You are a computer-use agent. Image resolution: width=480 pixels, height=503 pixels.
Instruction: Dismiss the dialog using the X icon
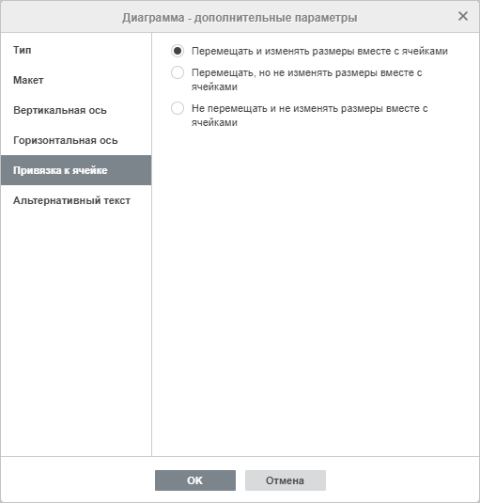[x=463, y=16]
